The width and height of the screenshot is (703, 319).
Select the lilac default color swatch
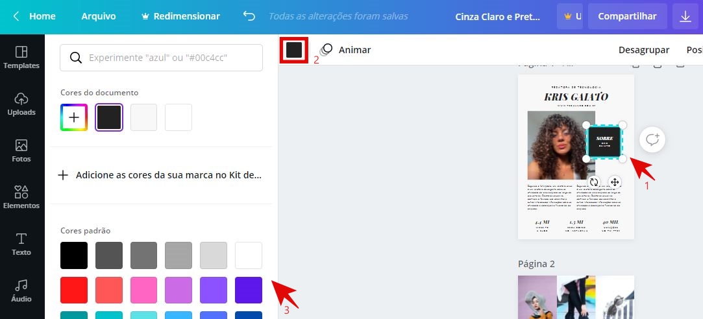179,290
